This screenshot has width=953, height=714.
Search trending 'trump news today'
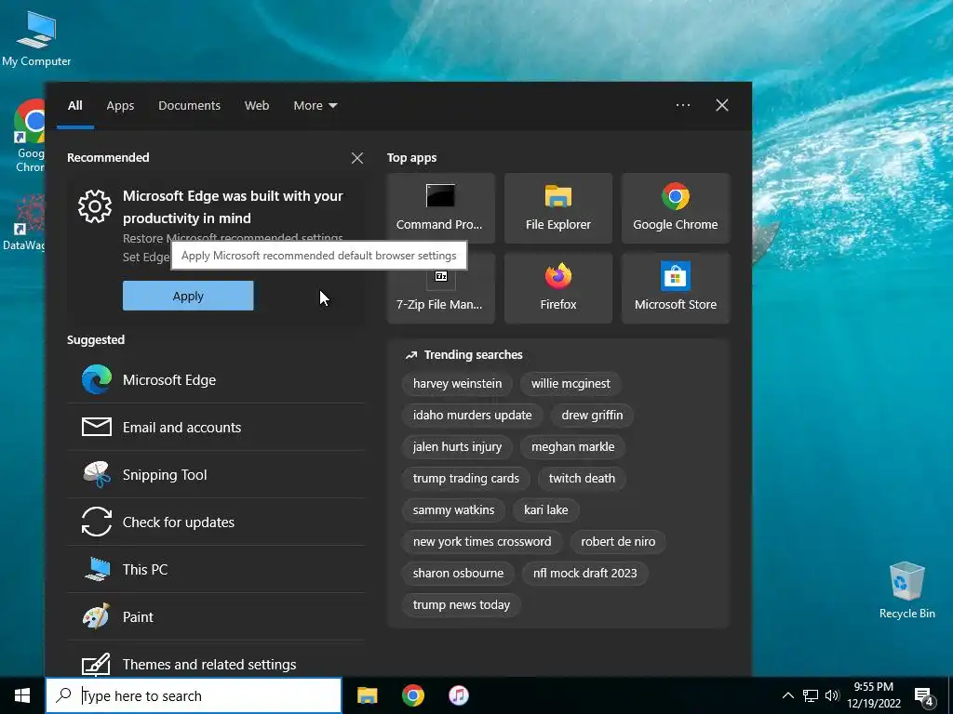click(462, 604)
